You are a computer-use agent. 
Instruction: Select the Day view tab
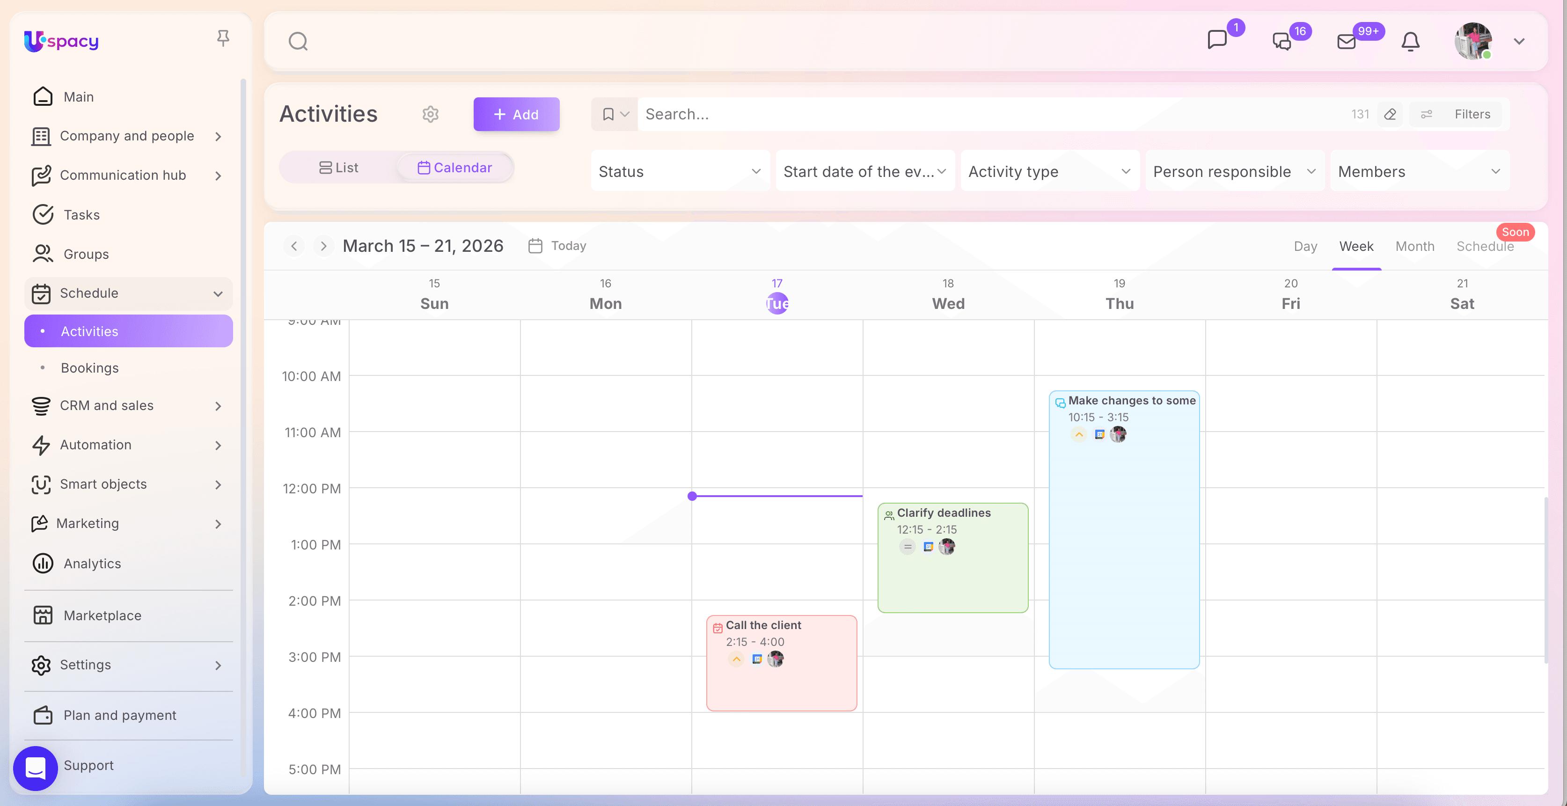tap(1305, 246)
